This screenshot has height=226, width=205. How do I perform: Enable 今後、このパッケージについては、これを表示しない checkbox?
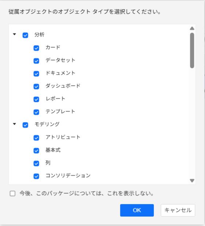pos(12,193)
